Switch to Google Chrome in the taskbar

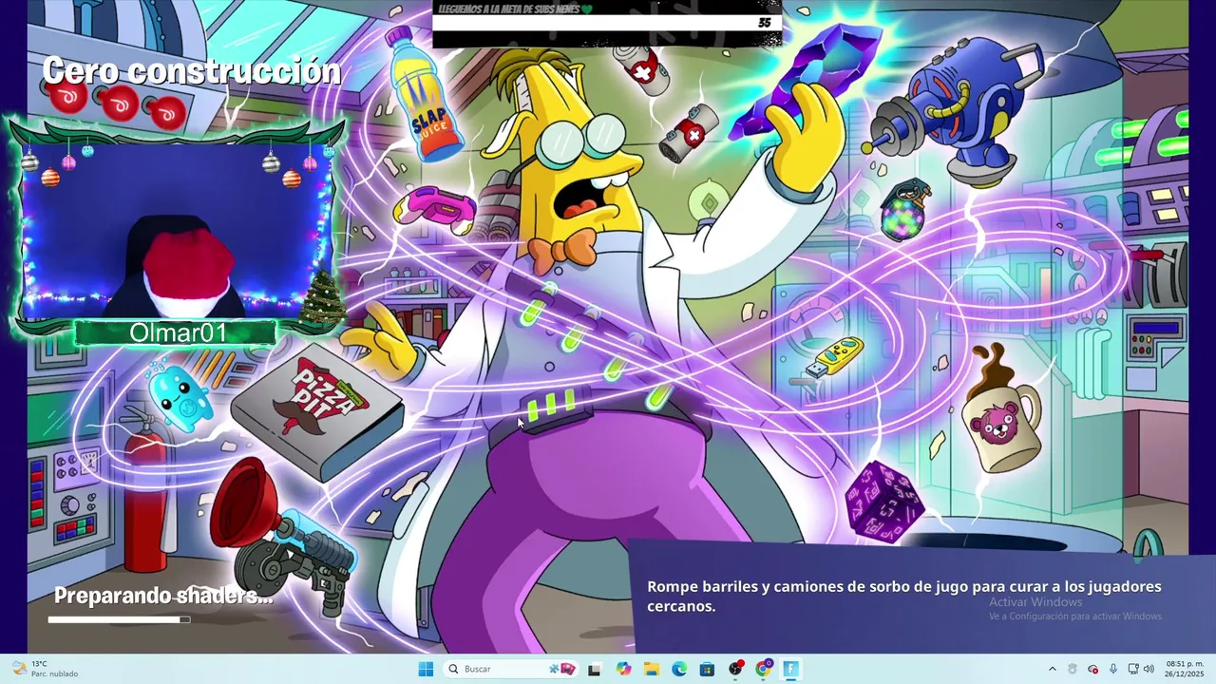point(763,669)
